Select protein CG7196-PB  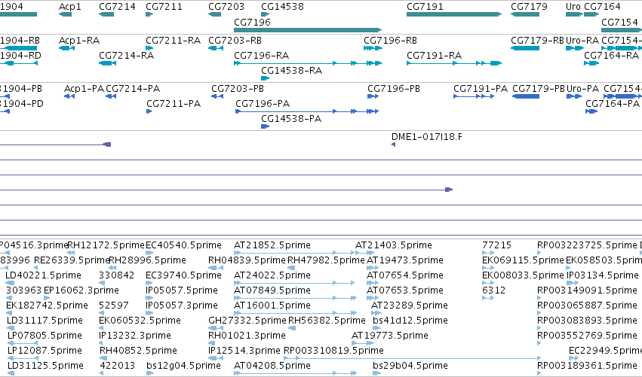click(394, 89)
